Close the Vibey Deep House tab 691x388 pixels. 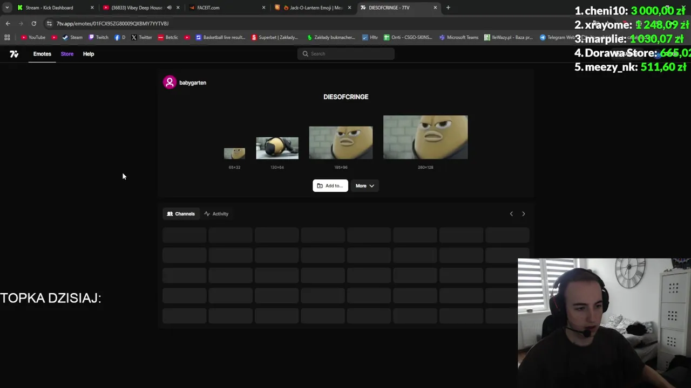[178, 8]
